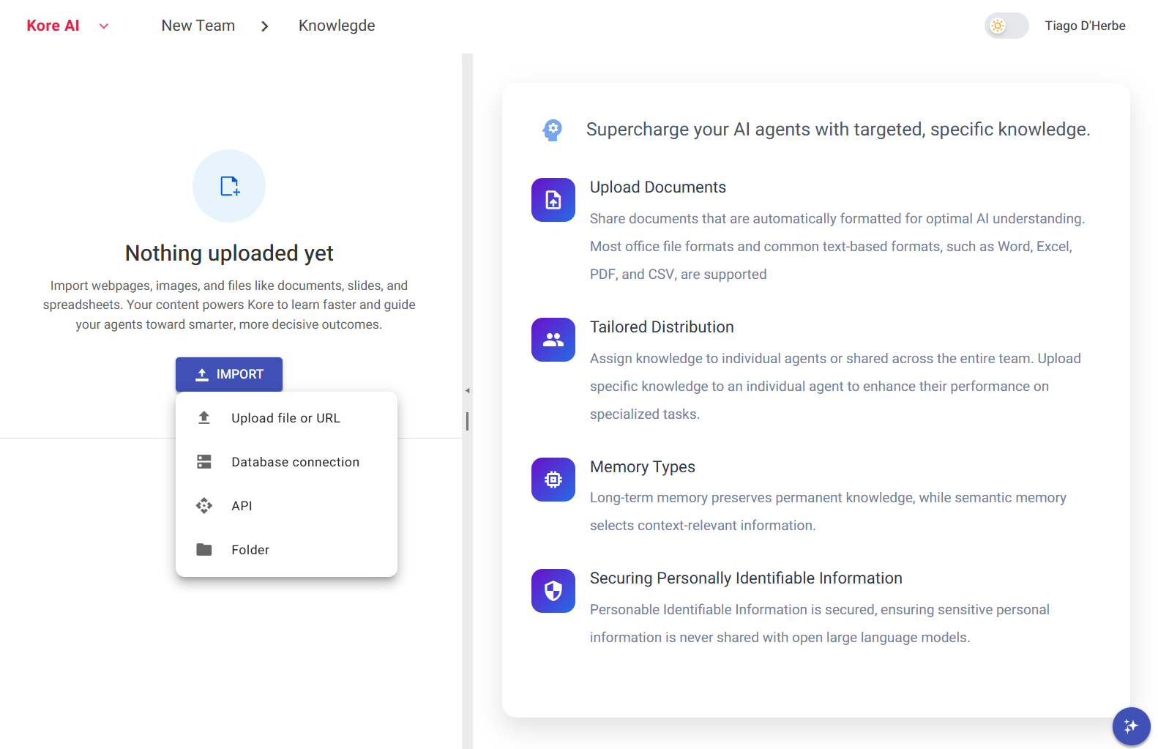Choose Database connection from import menu

[295, 462]
